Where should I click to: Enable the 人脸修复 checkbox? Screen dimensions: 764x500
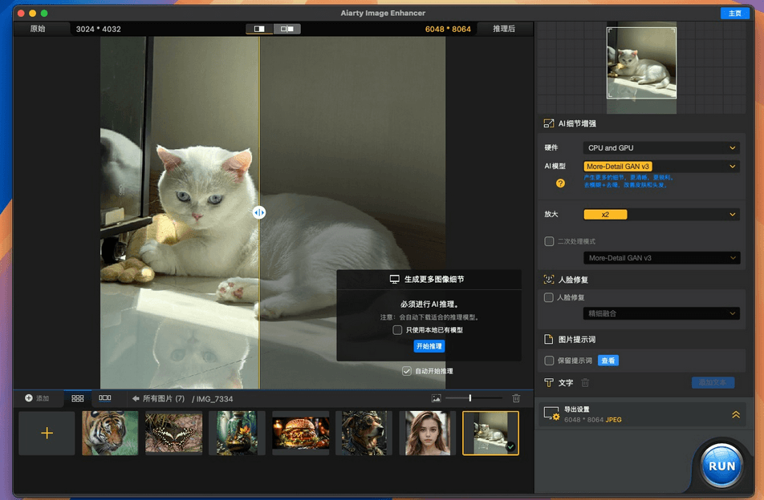point(549,297)
